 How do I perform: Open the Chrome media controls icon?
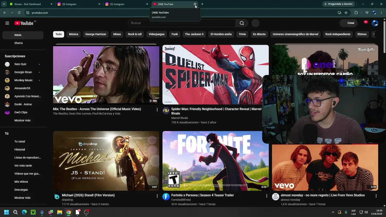click(367, 13)
